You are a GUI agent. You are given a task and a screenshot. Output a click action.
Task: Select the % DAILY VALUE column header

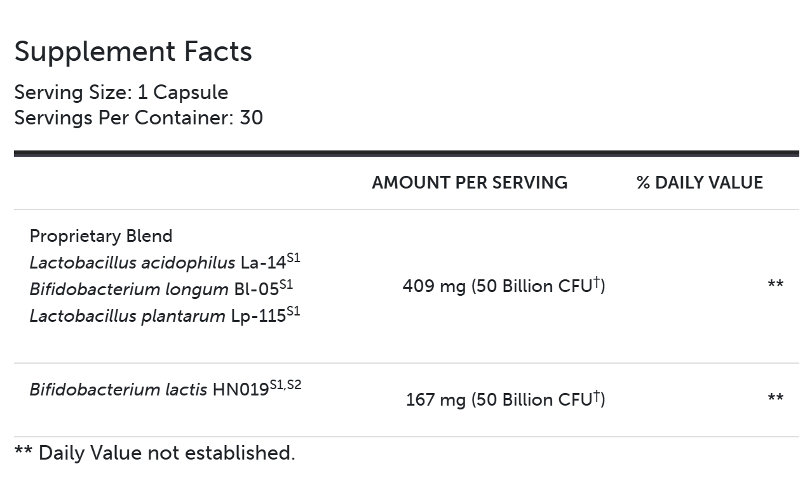(699, 183)
